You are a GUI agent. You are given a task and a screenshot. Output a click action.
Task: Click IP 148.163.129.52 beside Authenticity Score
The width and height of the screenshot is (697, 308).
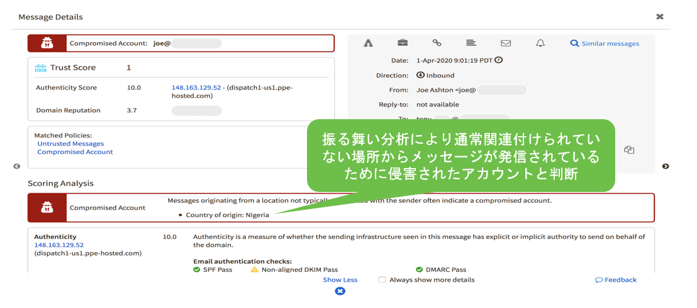point(196,88)
